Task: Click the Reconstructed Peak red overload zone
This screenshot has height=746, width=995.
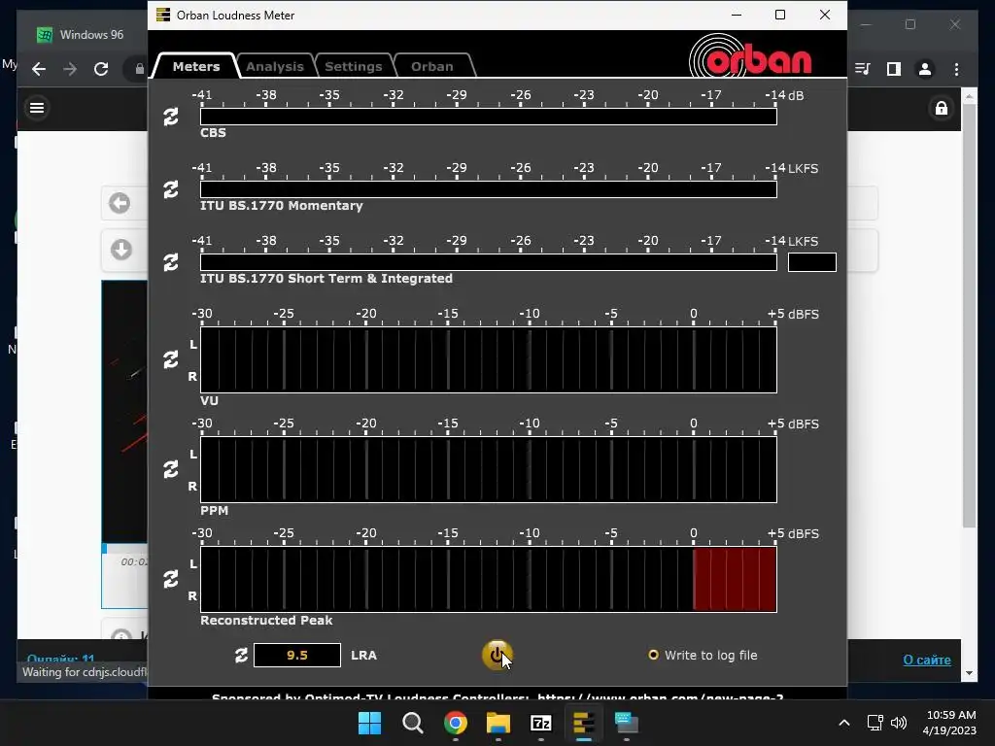Action: 735,579
